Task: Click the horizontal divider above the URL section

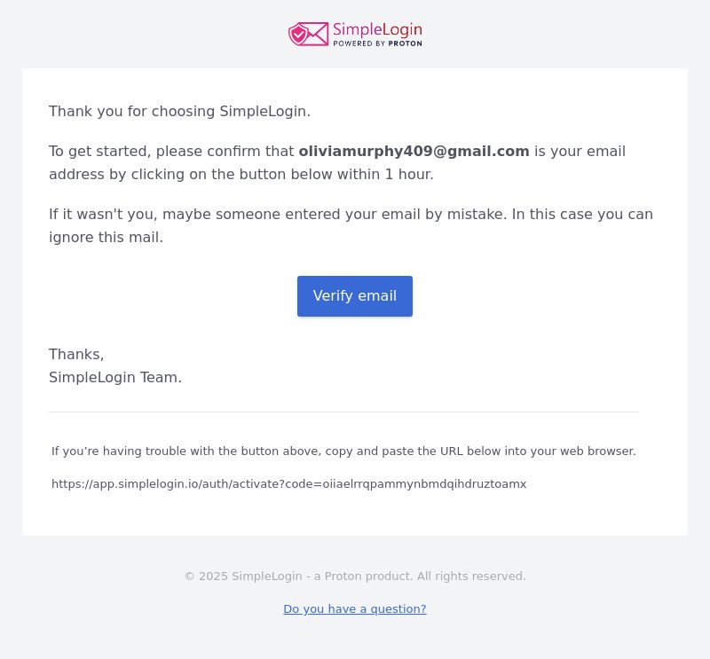Action: click(343, 412)
